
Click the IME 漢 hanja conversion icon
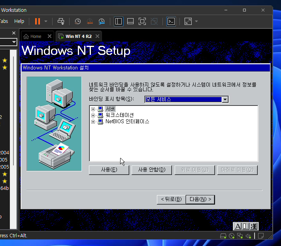pyautogui.click(x=254, y=226)
